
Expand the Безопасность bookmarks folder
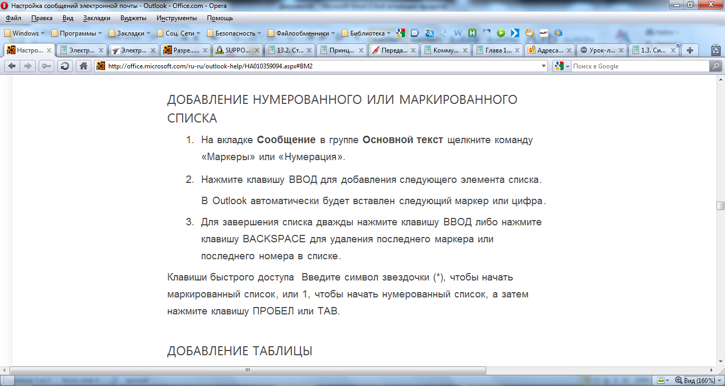[x=235, y=33]
